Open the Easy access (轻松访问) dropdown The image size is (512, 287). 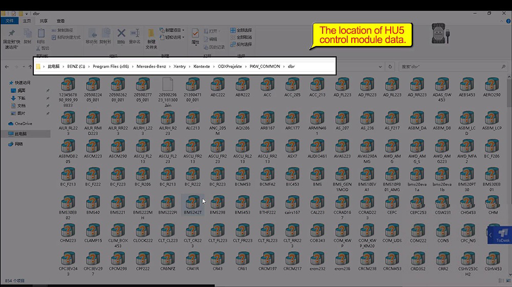click(x=172, y=37)
